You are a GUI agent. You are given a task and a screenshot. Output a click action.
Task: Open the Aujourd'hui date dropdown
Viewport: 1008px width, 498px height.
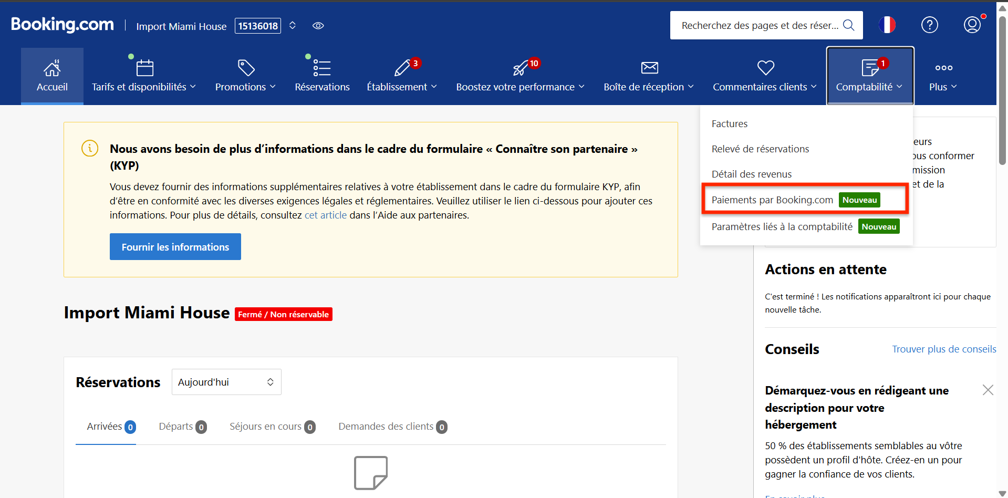pyautogui.click(x=226, y=382)
